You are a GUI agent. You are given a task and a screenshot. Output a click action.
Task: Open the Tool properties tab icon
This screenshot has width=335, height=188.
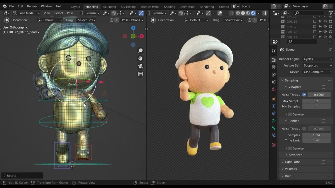[273, 51]
